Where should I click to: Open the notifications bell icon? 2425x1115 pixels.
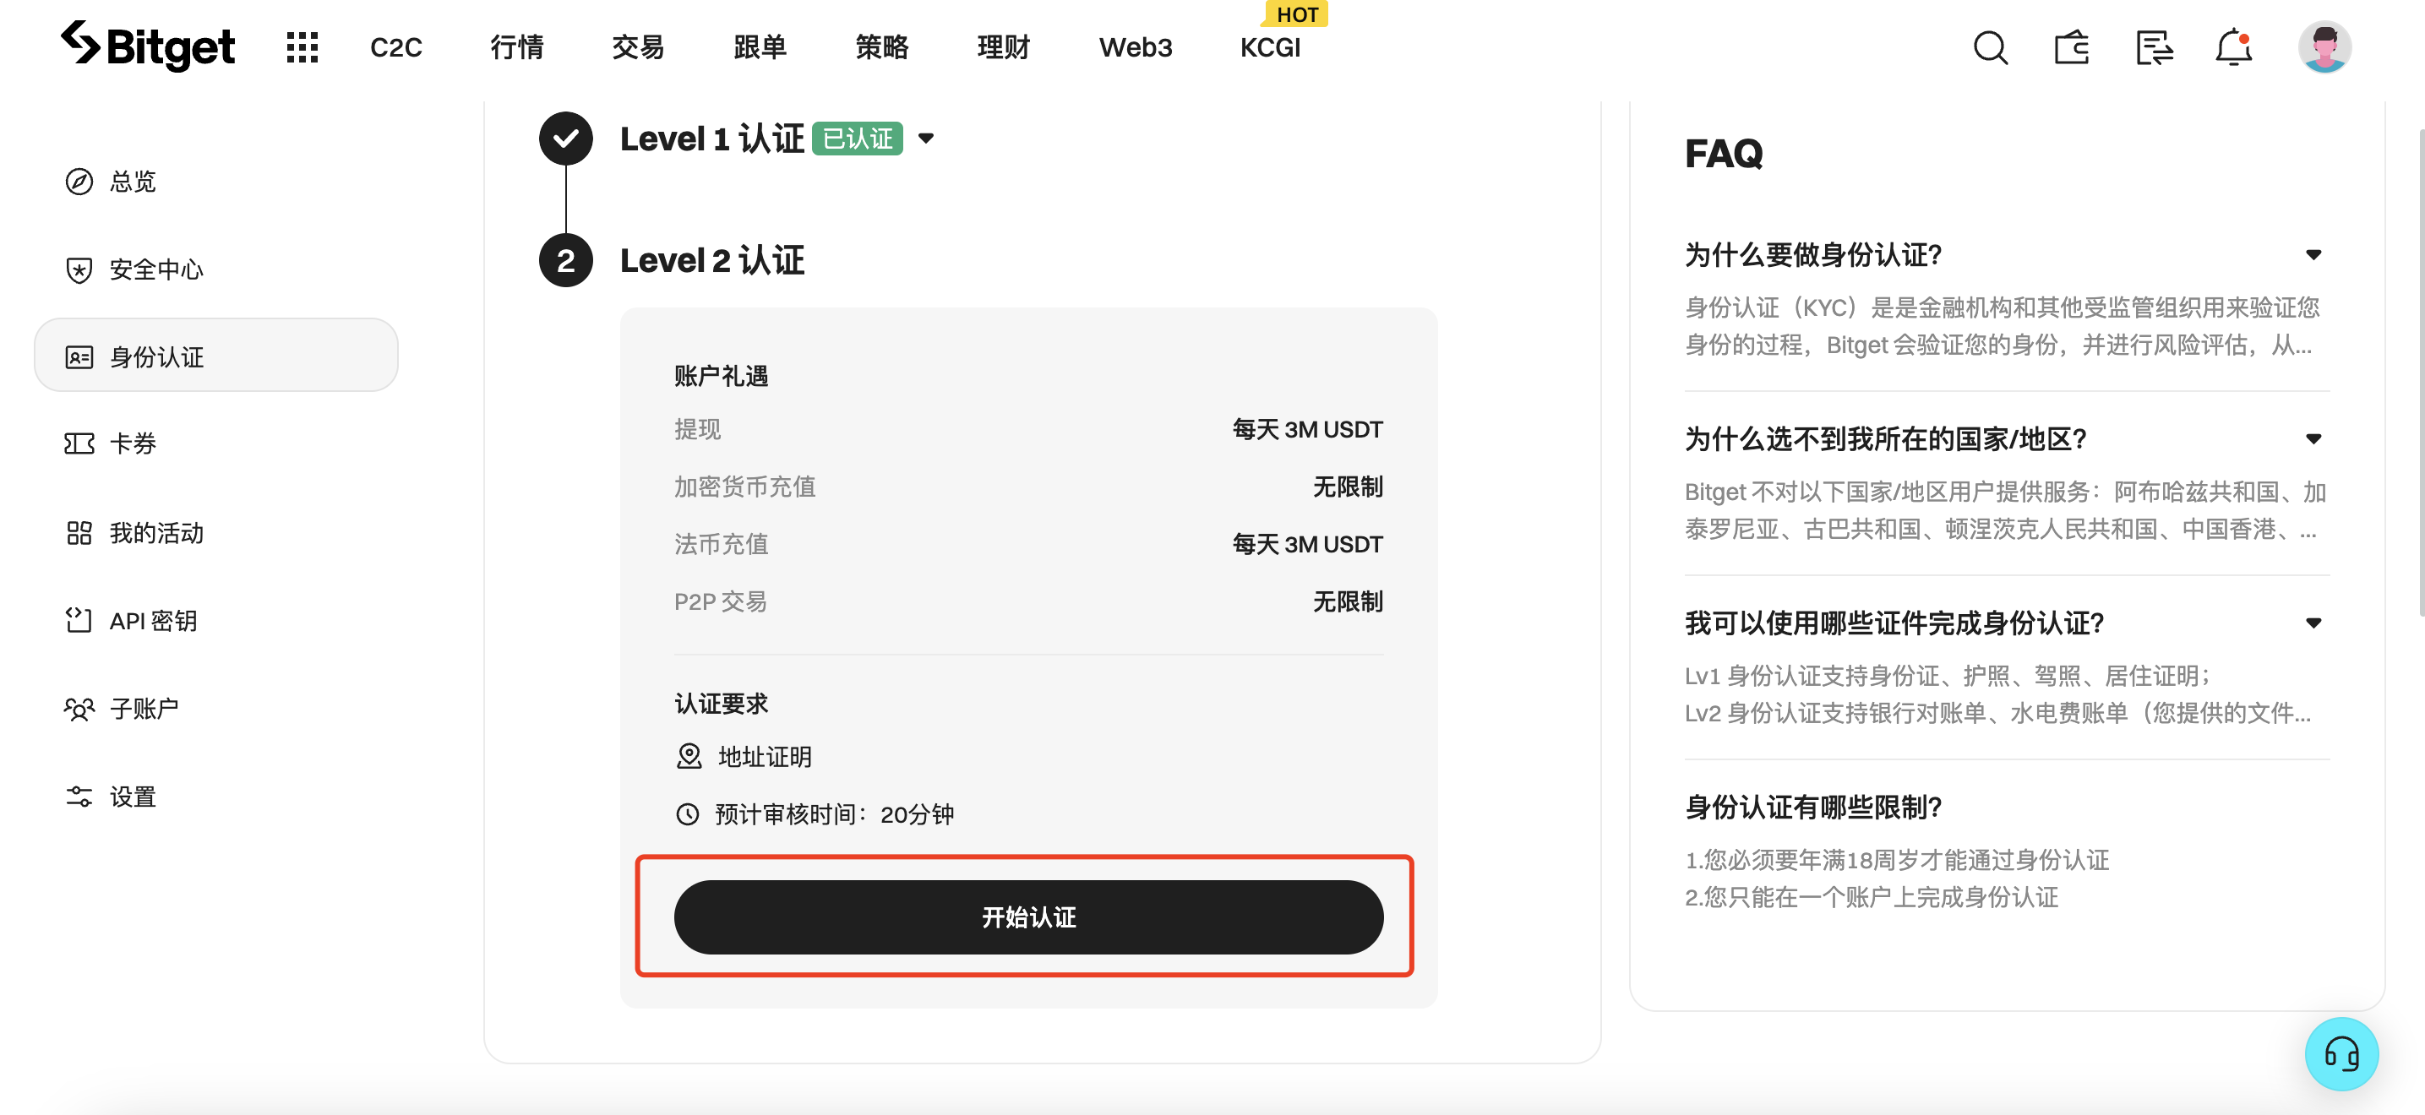2234,47
